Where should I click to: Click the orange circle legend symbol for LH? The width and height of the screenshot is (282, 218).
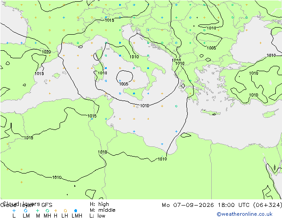pos(65,210)
